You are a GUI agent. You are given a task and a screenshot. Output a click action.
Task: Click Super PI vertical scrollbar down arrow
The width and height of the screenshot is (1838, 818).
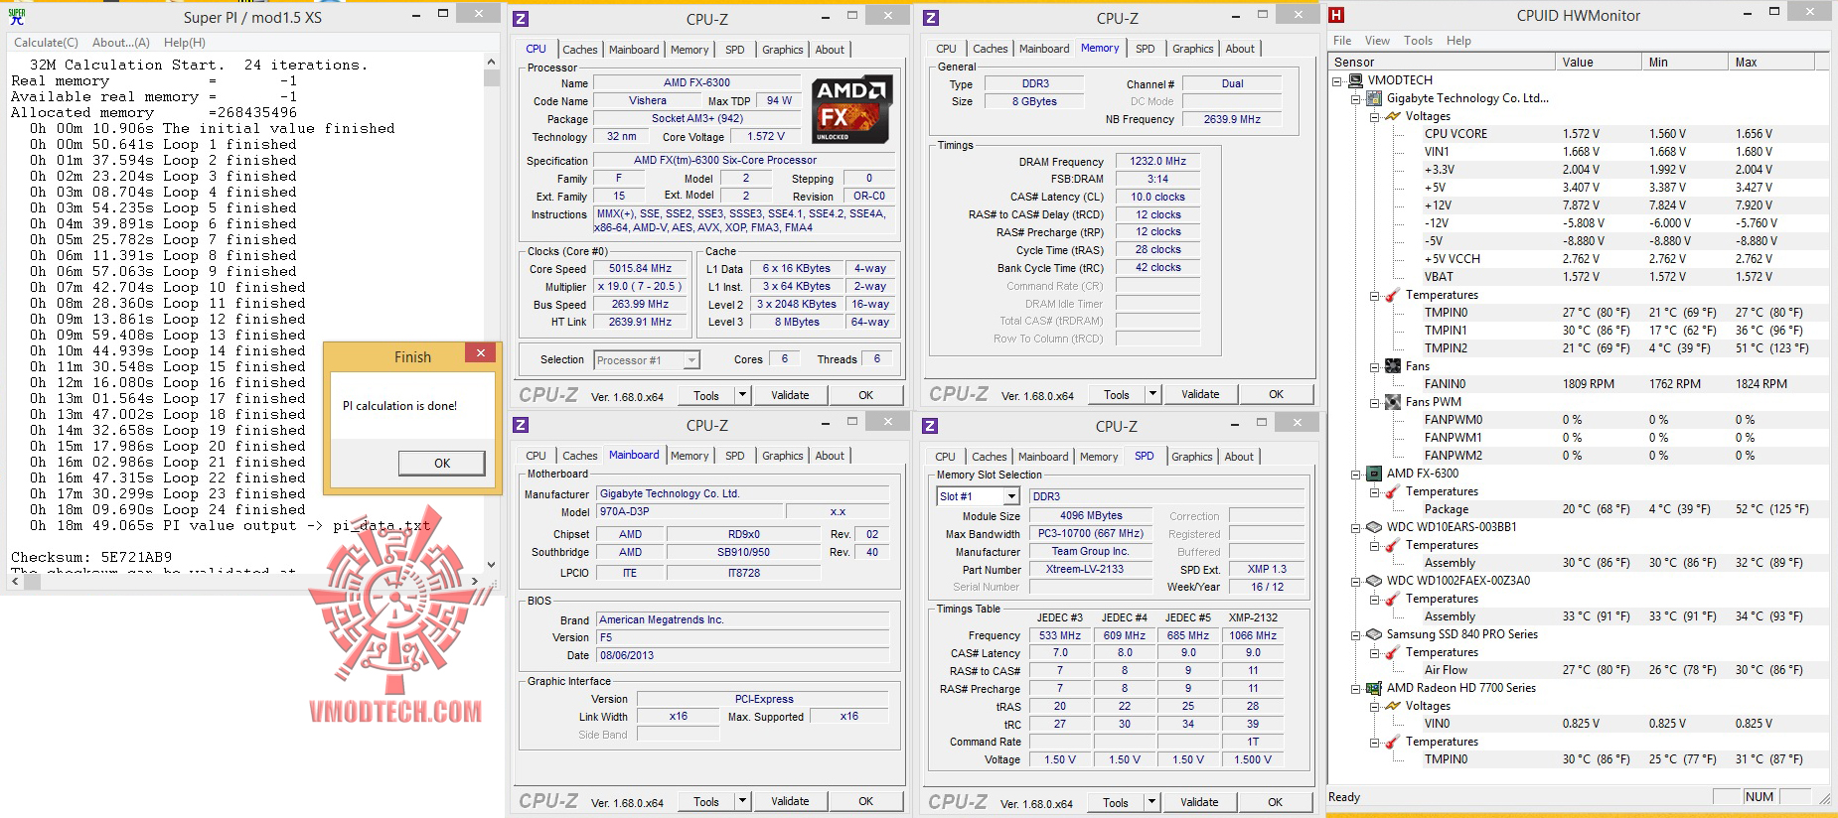[x=491, y=564]
